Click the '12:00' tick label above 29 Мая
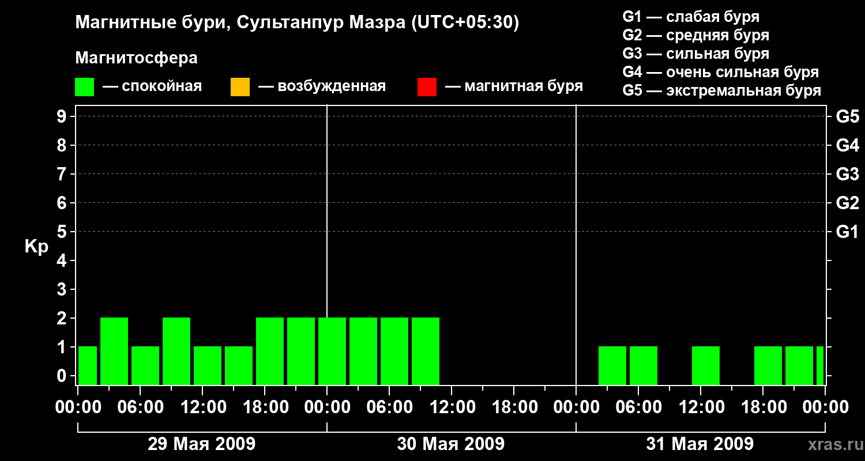The height and width of the screenshot is (461, 865). pyautogui.click(x=202, y=407)
